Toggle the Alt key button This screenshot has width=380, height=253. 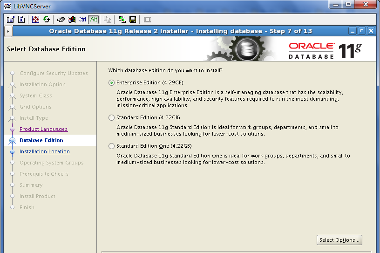point(94,20)
